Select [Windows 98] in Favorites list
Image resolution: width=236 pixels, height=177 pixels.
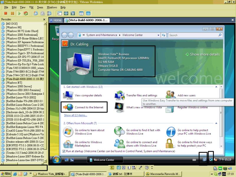[14, 27]
